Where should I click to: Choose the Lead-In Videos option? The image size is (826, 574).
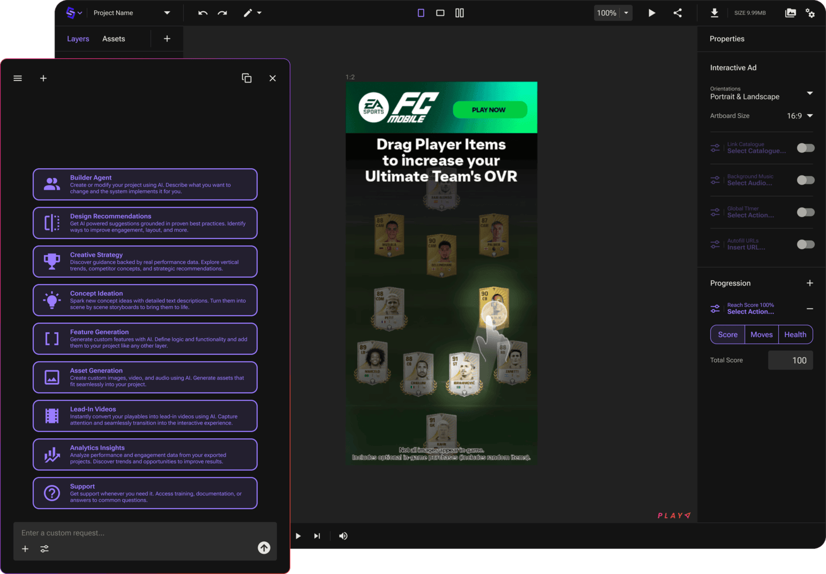coord(145,416)
